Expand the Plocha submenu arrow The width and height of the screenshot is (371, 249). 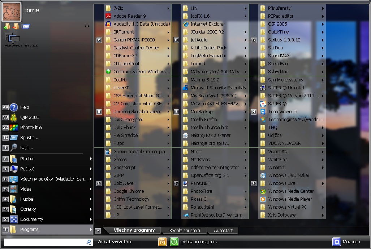[x=91, y=159]
